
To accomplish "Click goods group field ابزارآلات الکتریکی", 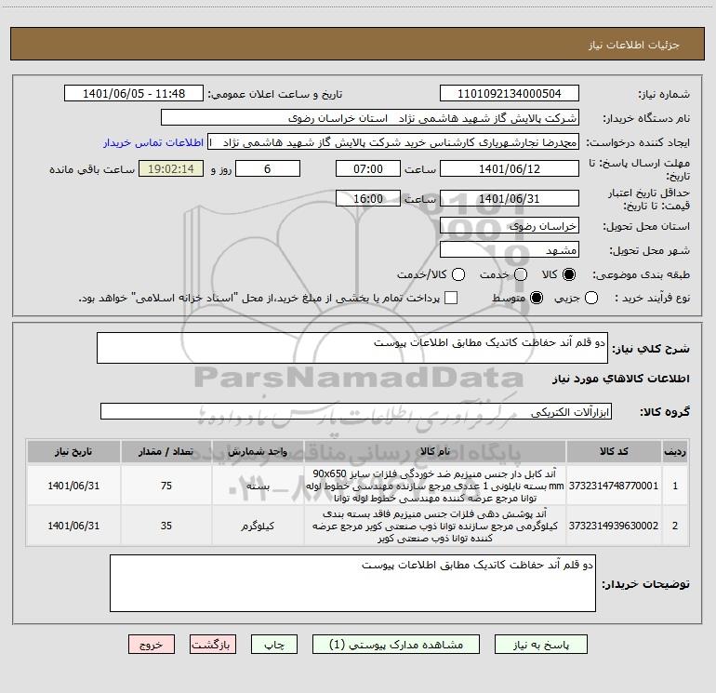I will pyautogui.click(x=356, y=411).
